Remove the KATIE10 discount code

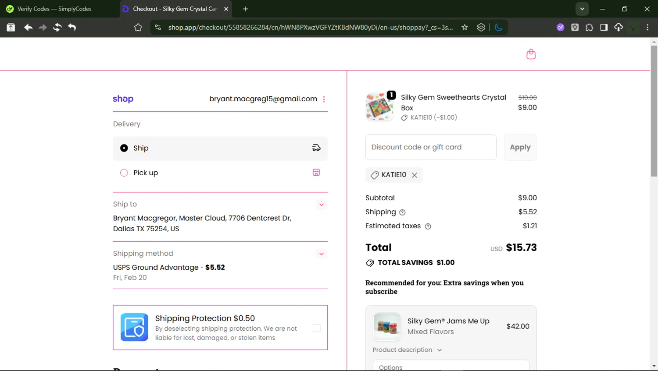point(414,175)
